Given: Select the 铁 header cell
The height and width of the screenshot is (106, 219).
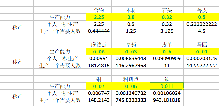Looking at the screenshot, I should pos(167,79).
